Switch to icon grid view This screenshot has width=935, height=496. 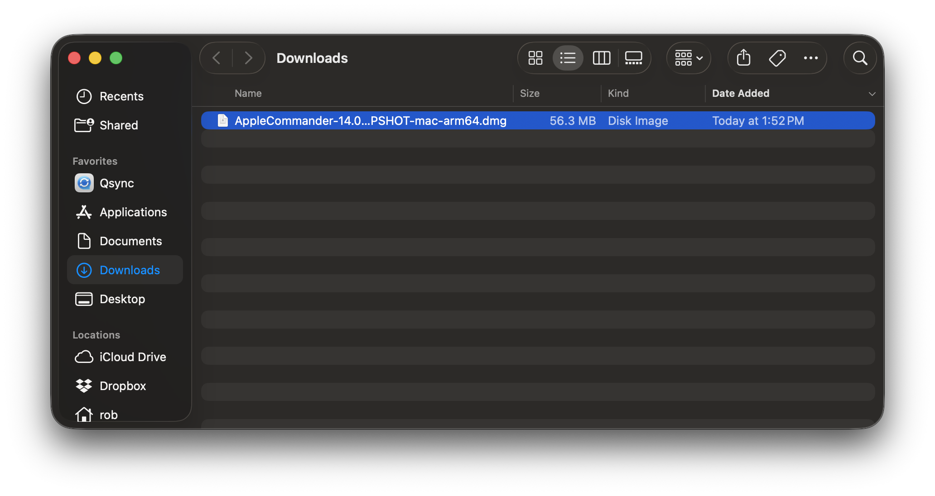click(x=535, y=58)
